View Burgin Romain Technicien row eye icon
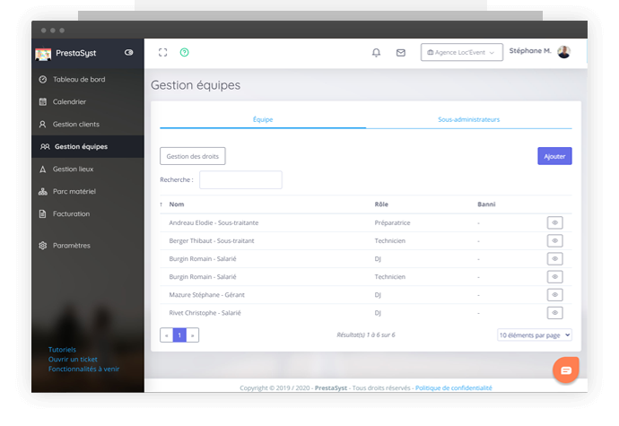619x426 pixels. [554, 277]
